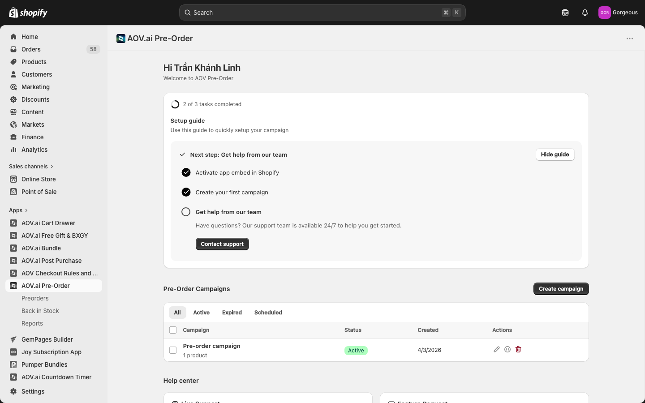Toggle Activate app embed in Shopify task circle
The height and width of the screenshot is (403, 645).
point(186,172)
